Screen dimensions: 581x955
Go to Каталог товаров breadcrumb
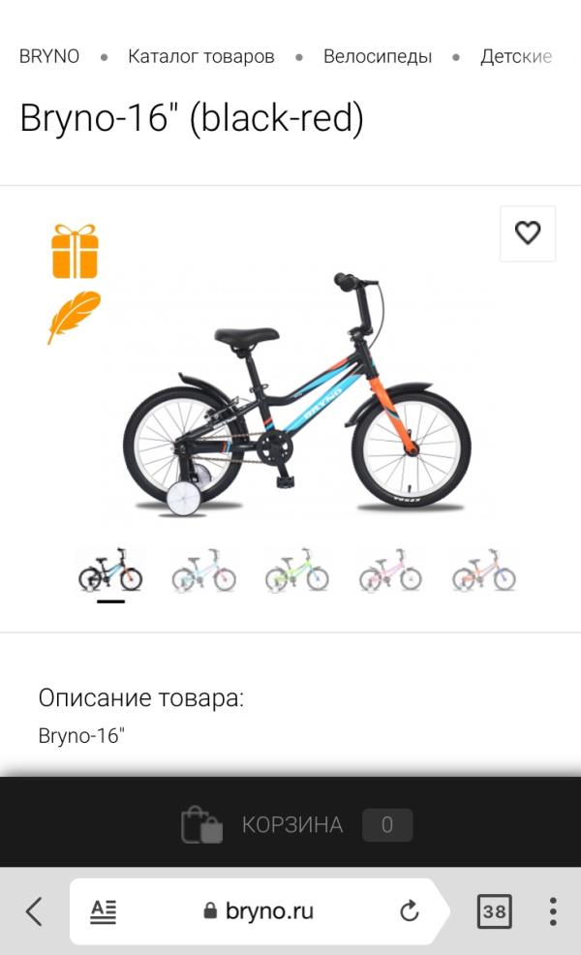201,56
